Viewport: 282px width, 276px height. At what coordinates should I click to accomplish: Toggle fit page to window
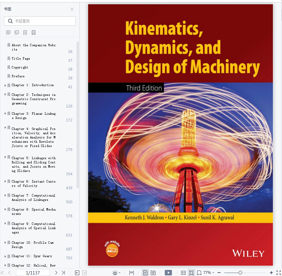191,273
